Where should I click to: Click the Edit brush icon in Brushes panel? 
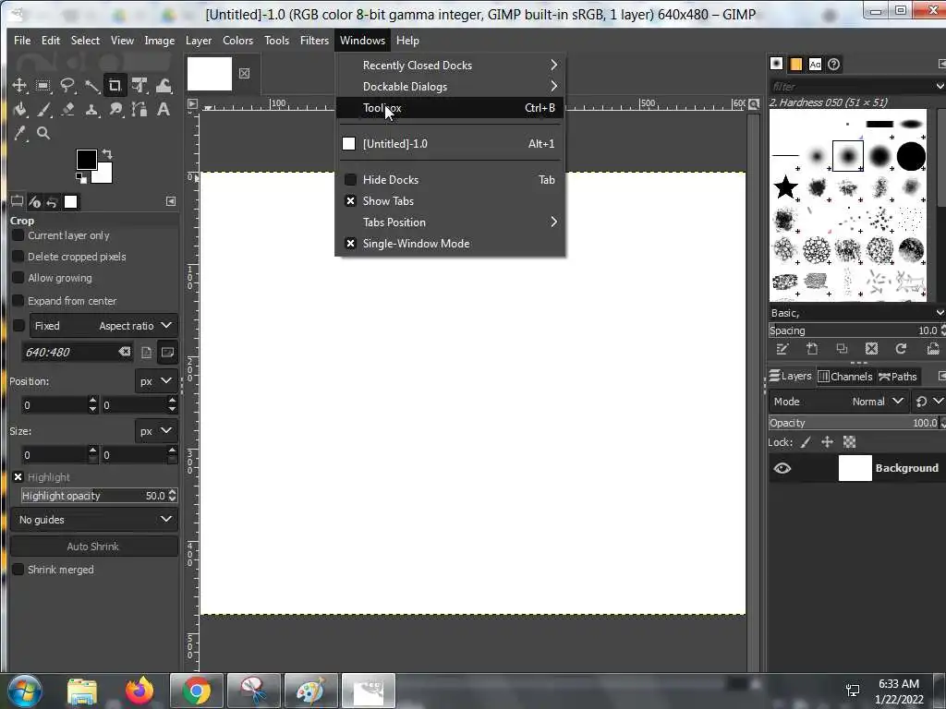(x=782, y=349)
